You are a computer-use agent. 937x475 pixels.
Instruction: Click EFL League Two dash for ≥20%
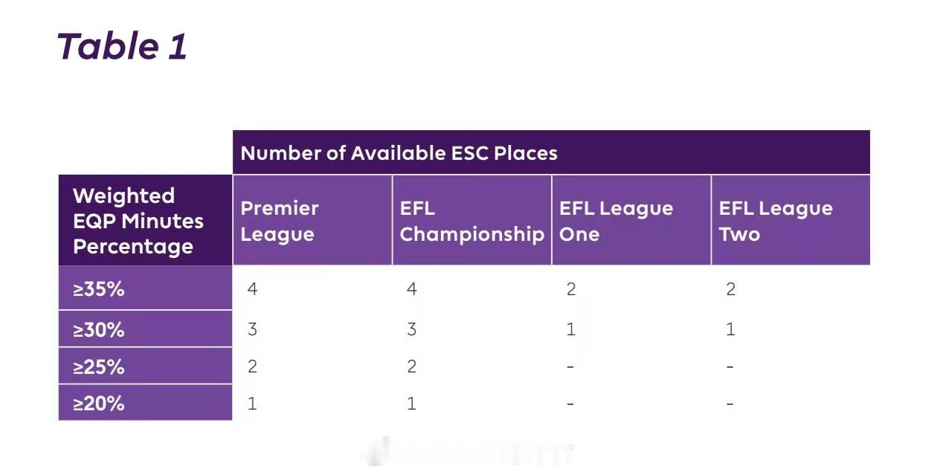pyautogui.click(x=730, y=404)
